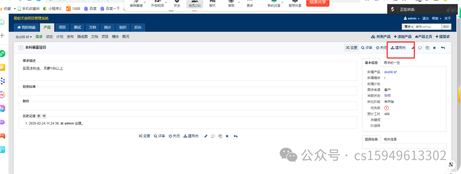The height and width of the screenshot is (174, 461).
Task: Click the plus icon beside 历史记录
Action: (44, 116)
